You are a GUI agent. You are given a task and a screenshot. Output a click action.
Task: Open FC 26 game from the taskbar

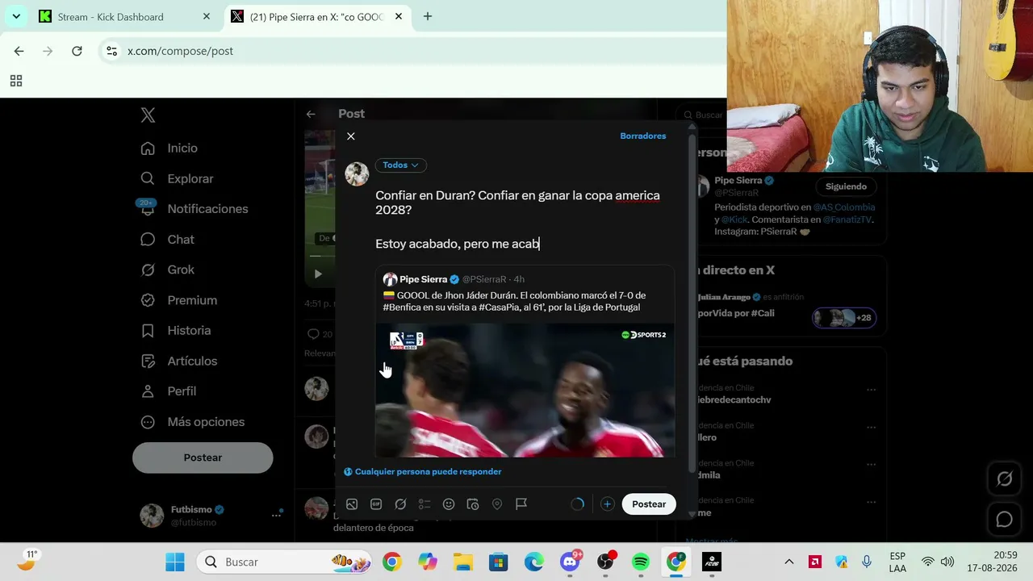pyautogui.click(x=712, y=562)
